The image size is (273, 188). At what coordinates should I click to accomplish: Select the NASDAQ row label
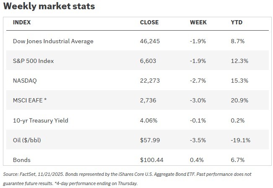point(25,81)
